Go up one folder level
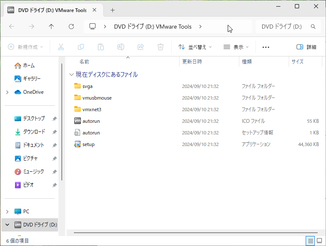The height and width of the screenshot is (246, 326). pyautogui.click(x=51, y=27)
